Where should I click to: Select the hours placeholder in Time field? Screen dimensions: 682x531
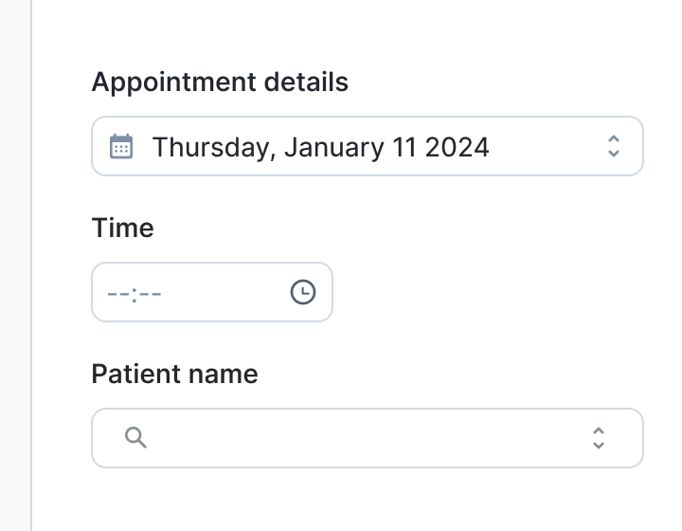tap(117, 293)
